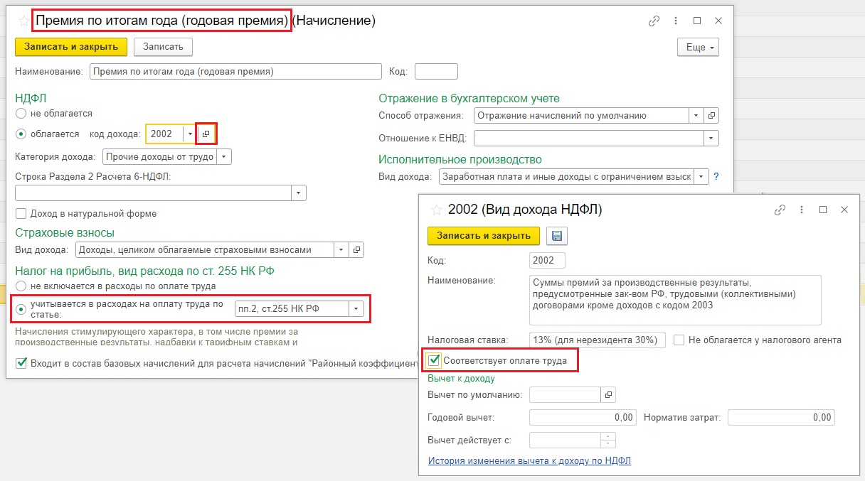Screen dimensions: 865x481
Task: Click the Записать button
Action: tap(163, 47)
